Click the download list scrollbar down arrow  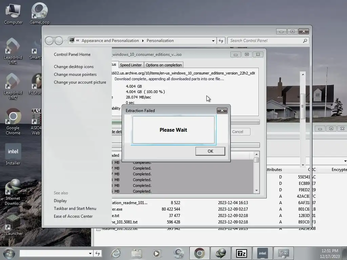[257, 191]
